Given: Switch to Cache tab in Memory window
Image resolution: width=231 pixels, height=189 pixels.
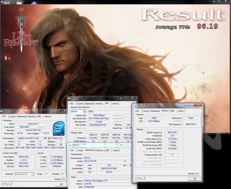Looking at the screenshot, I should click(146, 111).
